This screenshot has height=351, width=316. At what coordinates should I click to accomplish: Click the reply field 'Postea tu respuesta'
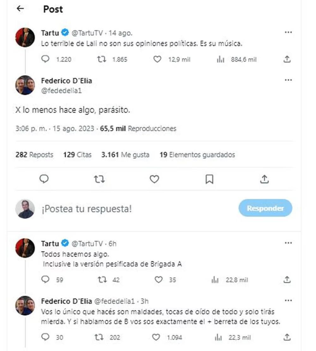[126, 209]
